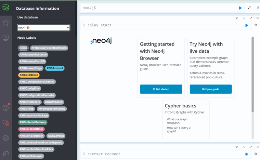This screenshot has height=160, width=260.
Task: Expand the main editor to fullscreen
Action: pyautogui.click(x=249, y=7)
